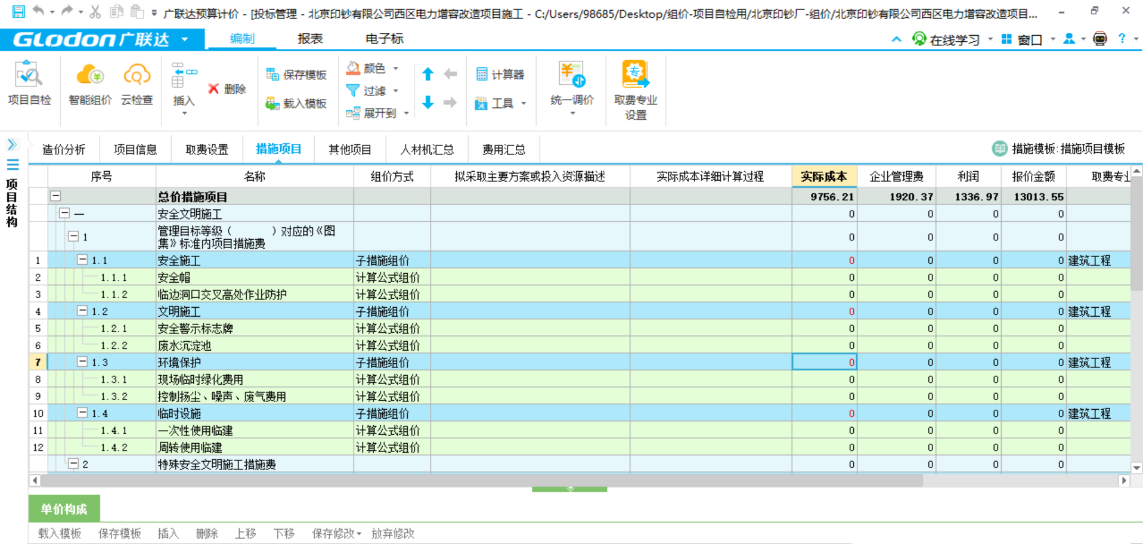The height and width of the screenshot is (544, 1143).
Task: Select the 安全帽 row name cell
Action: [255, 277]
